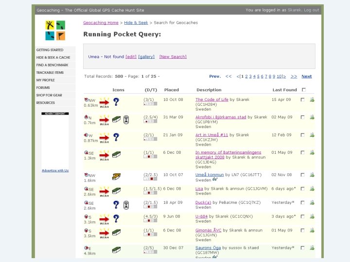Click traditional cache icon for Lisa row

pyautogui.click(x=116, y=191)
